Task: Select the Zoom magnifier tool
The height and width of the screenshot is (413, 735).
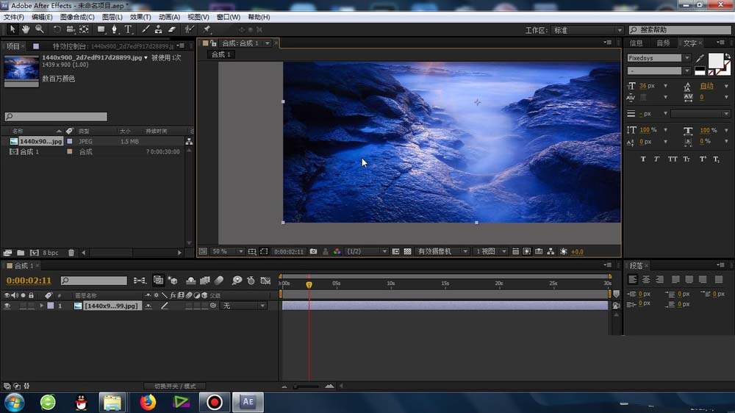Action: pos(39,29)
